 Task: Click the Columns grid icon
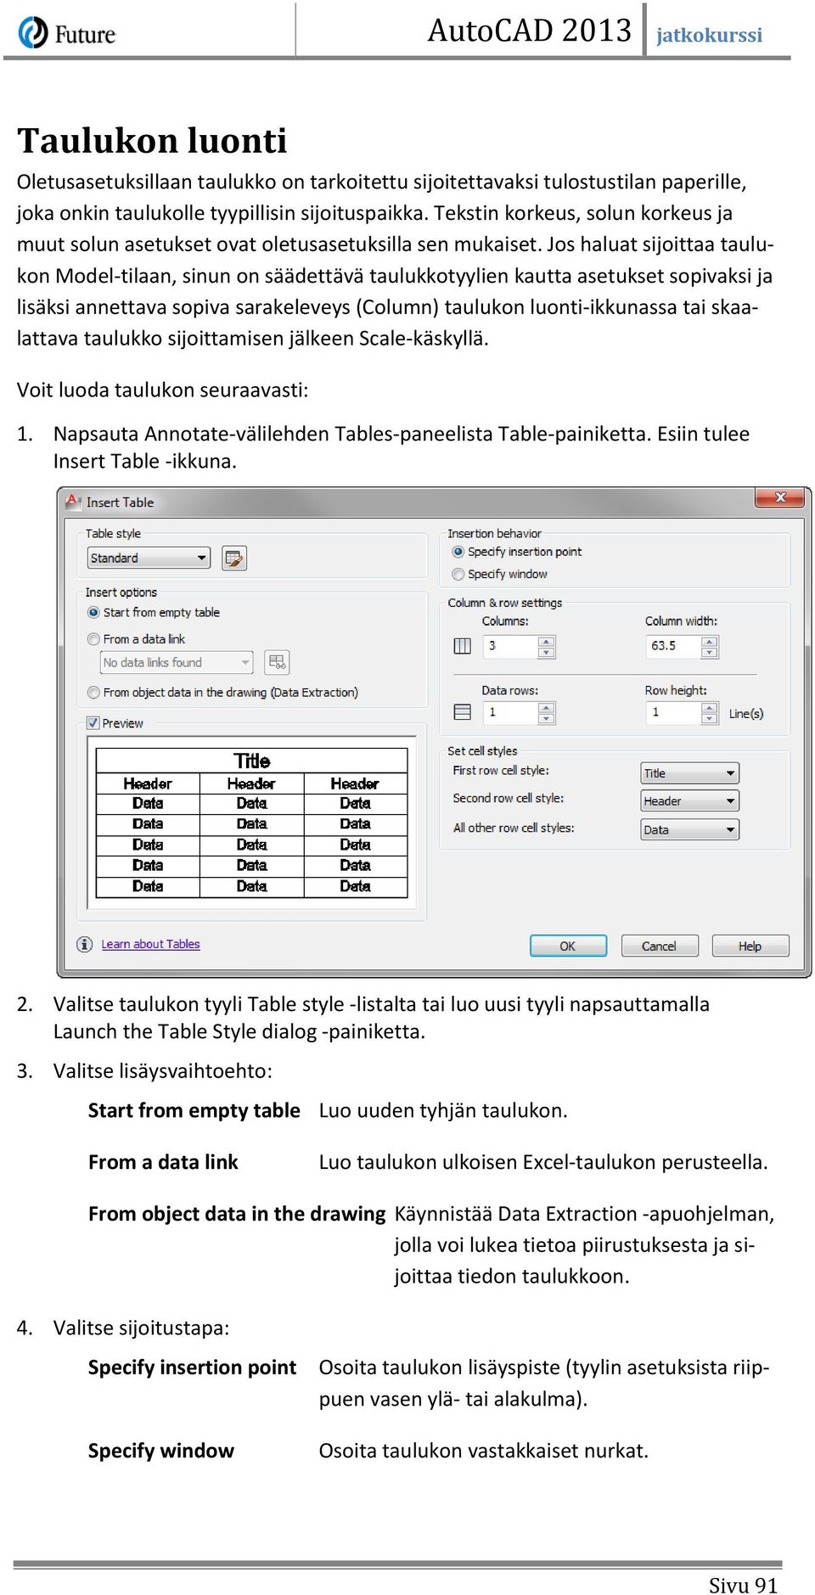(x=463, y=646)
